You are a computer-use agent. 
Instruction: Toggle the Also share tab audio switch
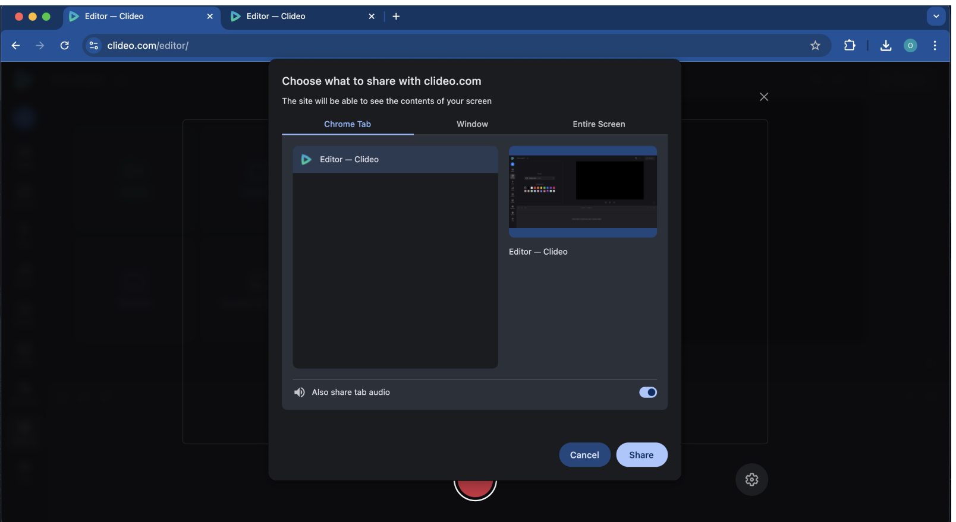point(648,392)
